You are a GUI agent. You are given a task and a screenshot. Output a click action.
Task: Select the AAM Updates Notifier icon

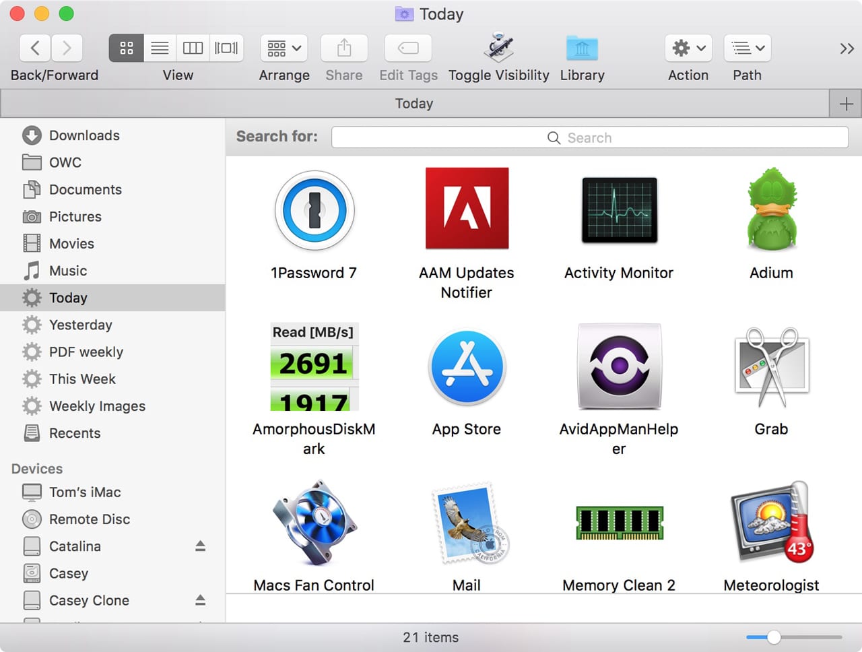click(x=467, y=208)
